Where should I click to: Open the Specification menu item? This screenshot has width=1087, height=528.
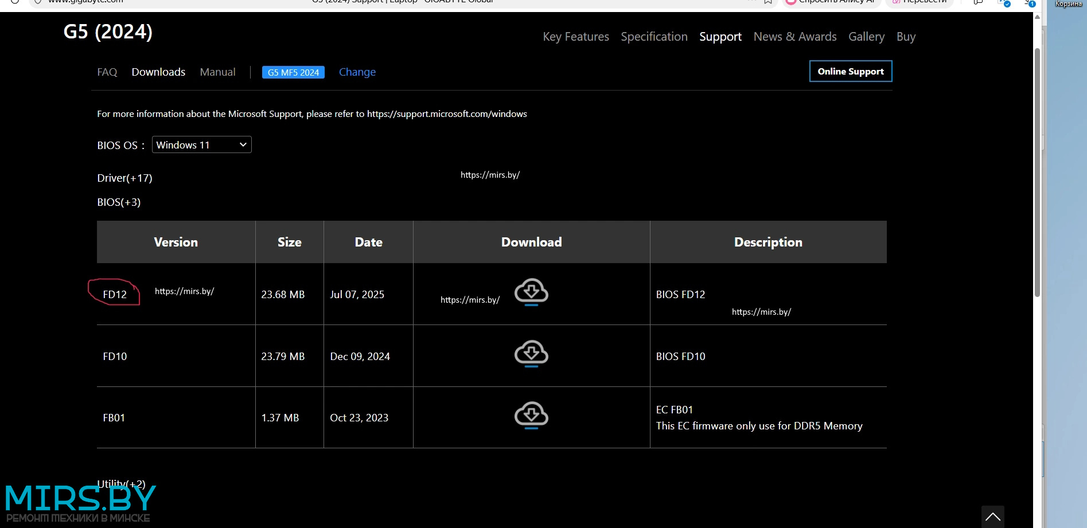point(654,37)
